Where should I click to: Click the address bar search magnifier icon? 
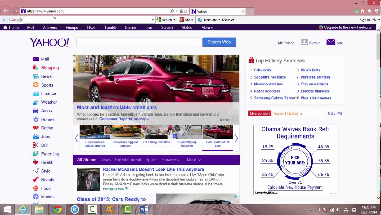[172, 11]
